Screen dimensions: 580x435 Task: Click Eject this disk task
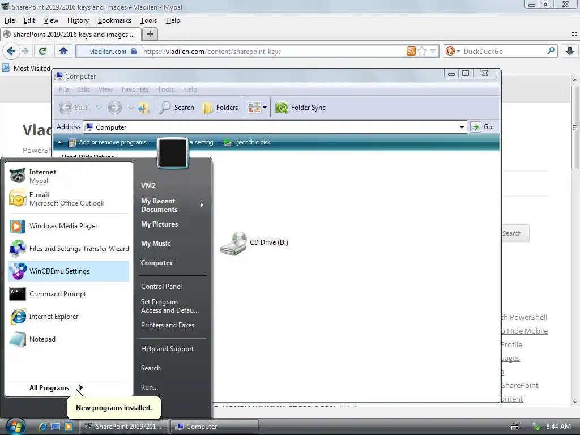[x=247, y=142]
